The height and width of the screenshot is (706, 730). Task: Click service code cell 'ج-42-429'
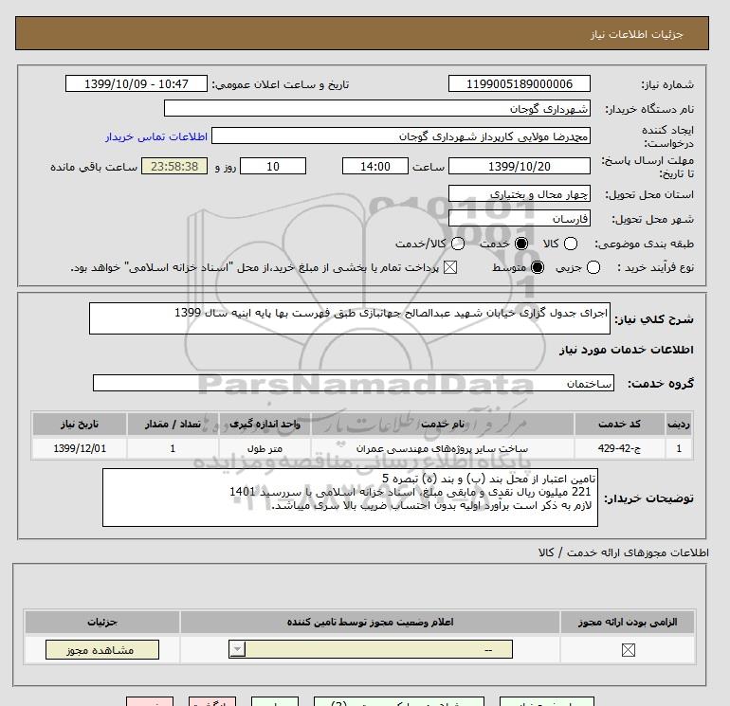619,448
